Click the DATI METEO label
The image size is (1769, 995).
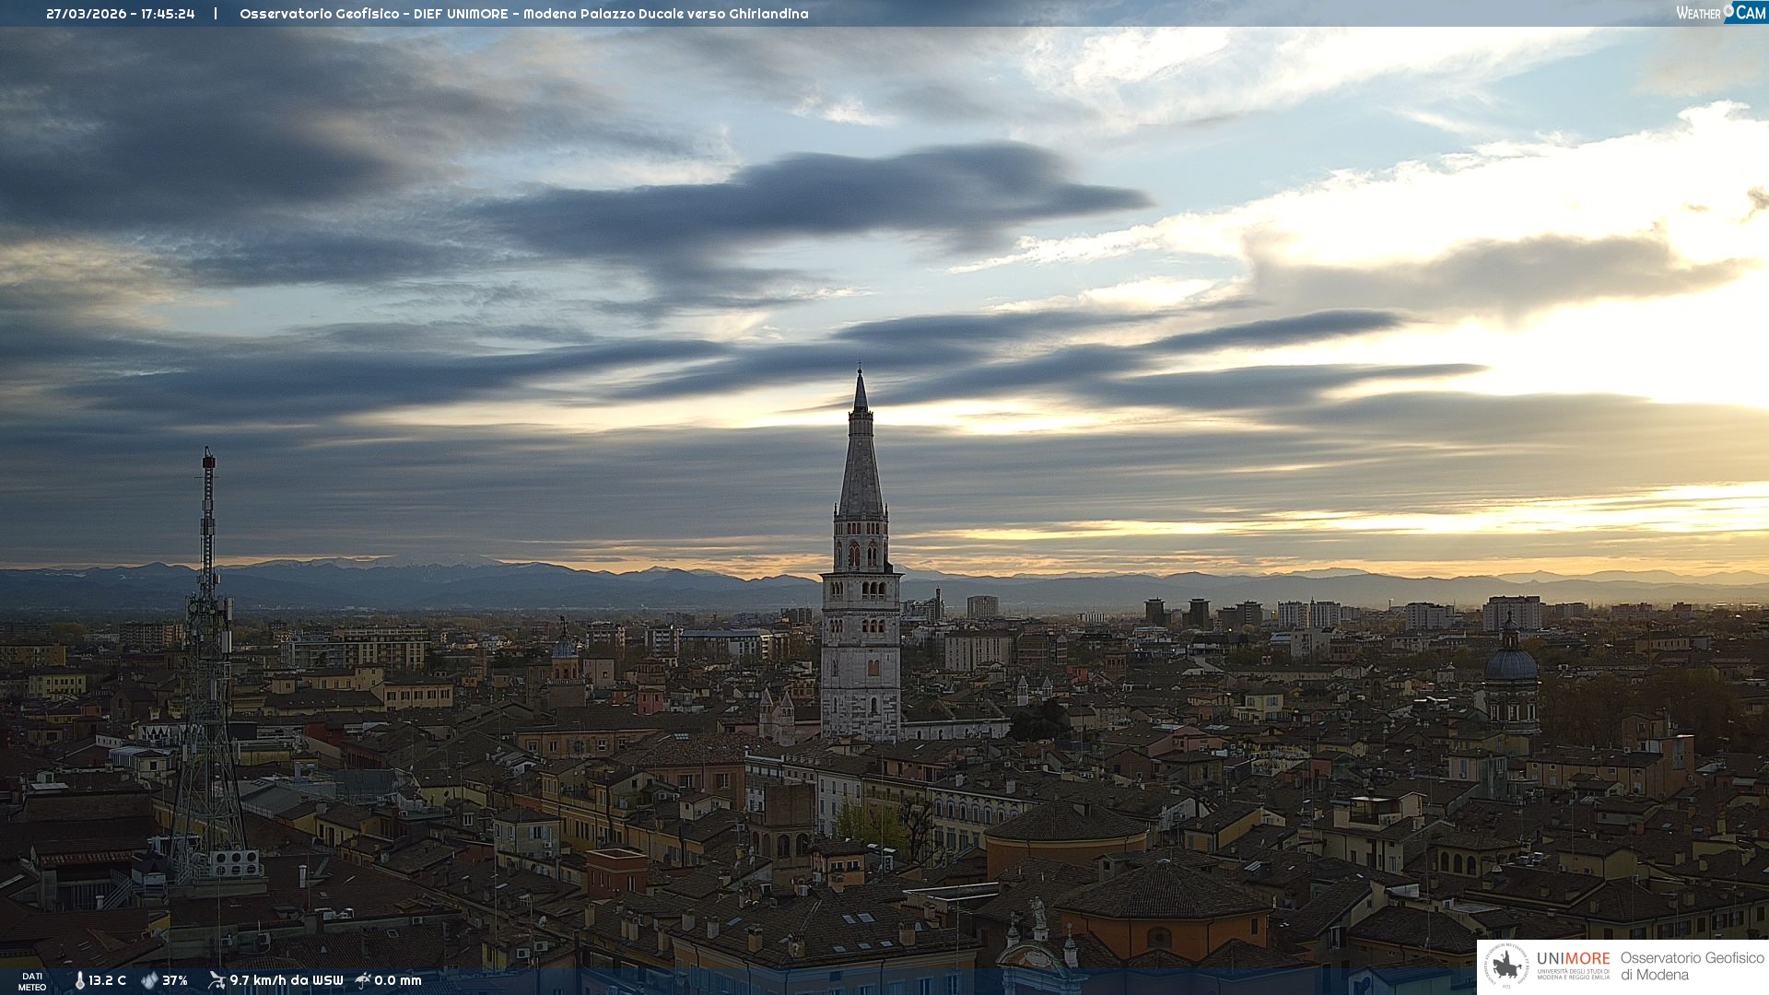tap(32, 981)
